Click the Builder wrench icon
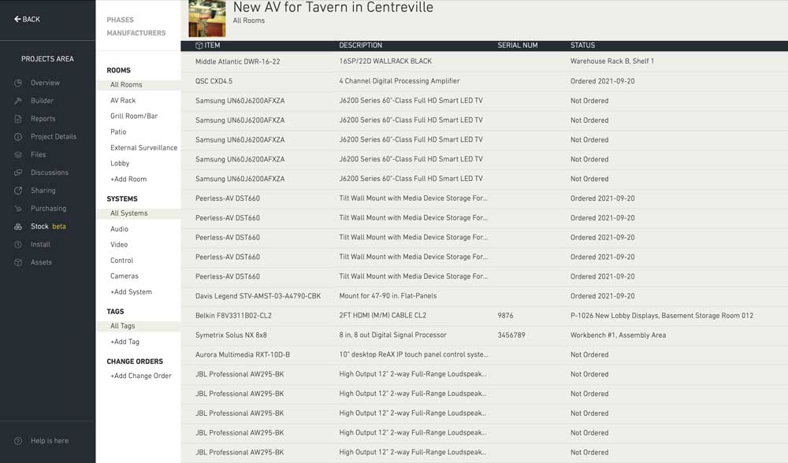 (18, 101)
